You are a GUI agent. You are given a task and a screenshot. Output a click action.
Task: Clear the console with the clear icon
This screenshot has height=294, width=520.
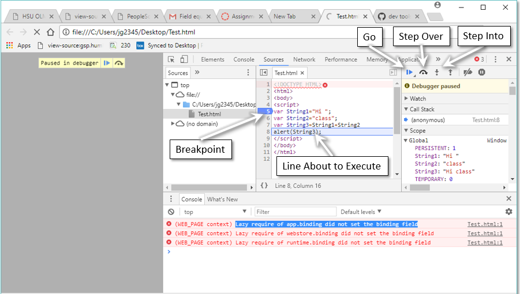point(171,212)
